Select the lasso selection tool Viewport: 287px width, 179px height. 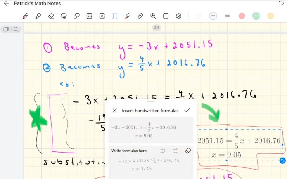(64, 16)
